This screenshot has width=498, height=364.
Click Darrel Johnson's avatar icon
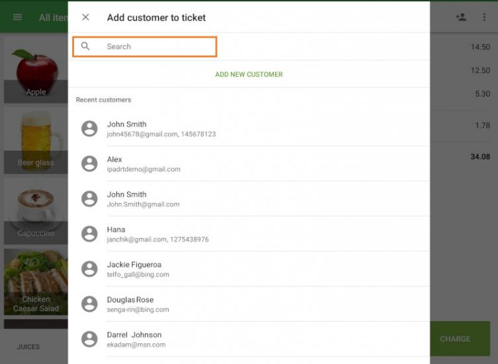(x=89, y=339)
